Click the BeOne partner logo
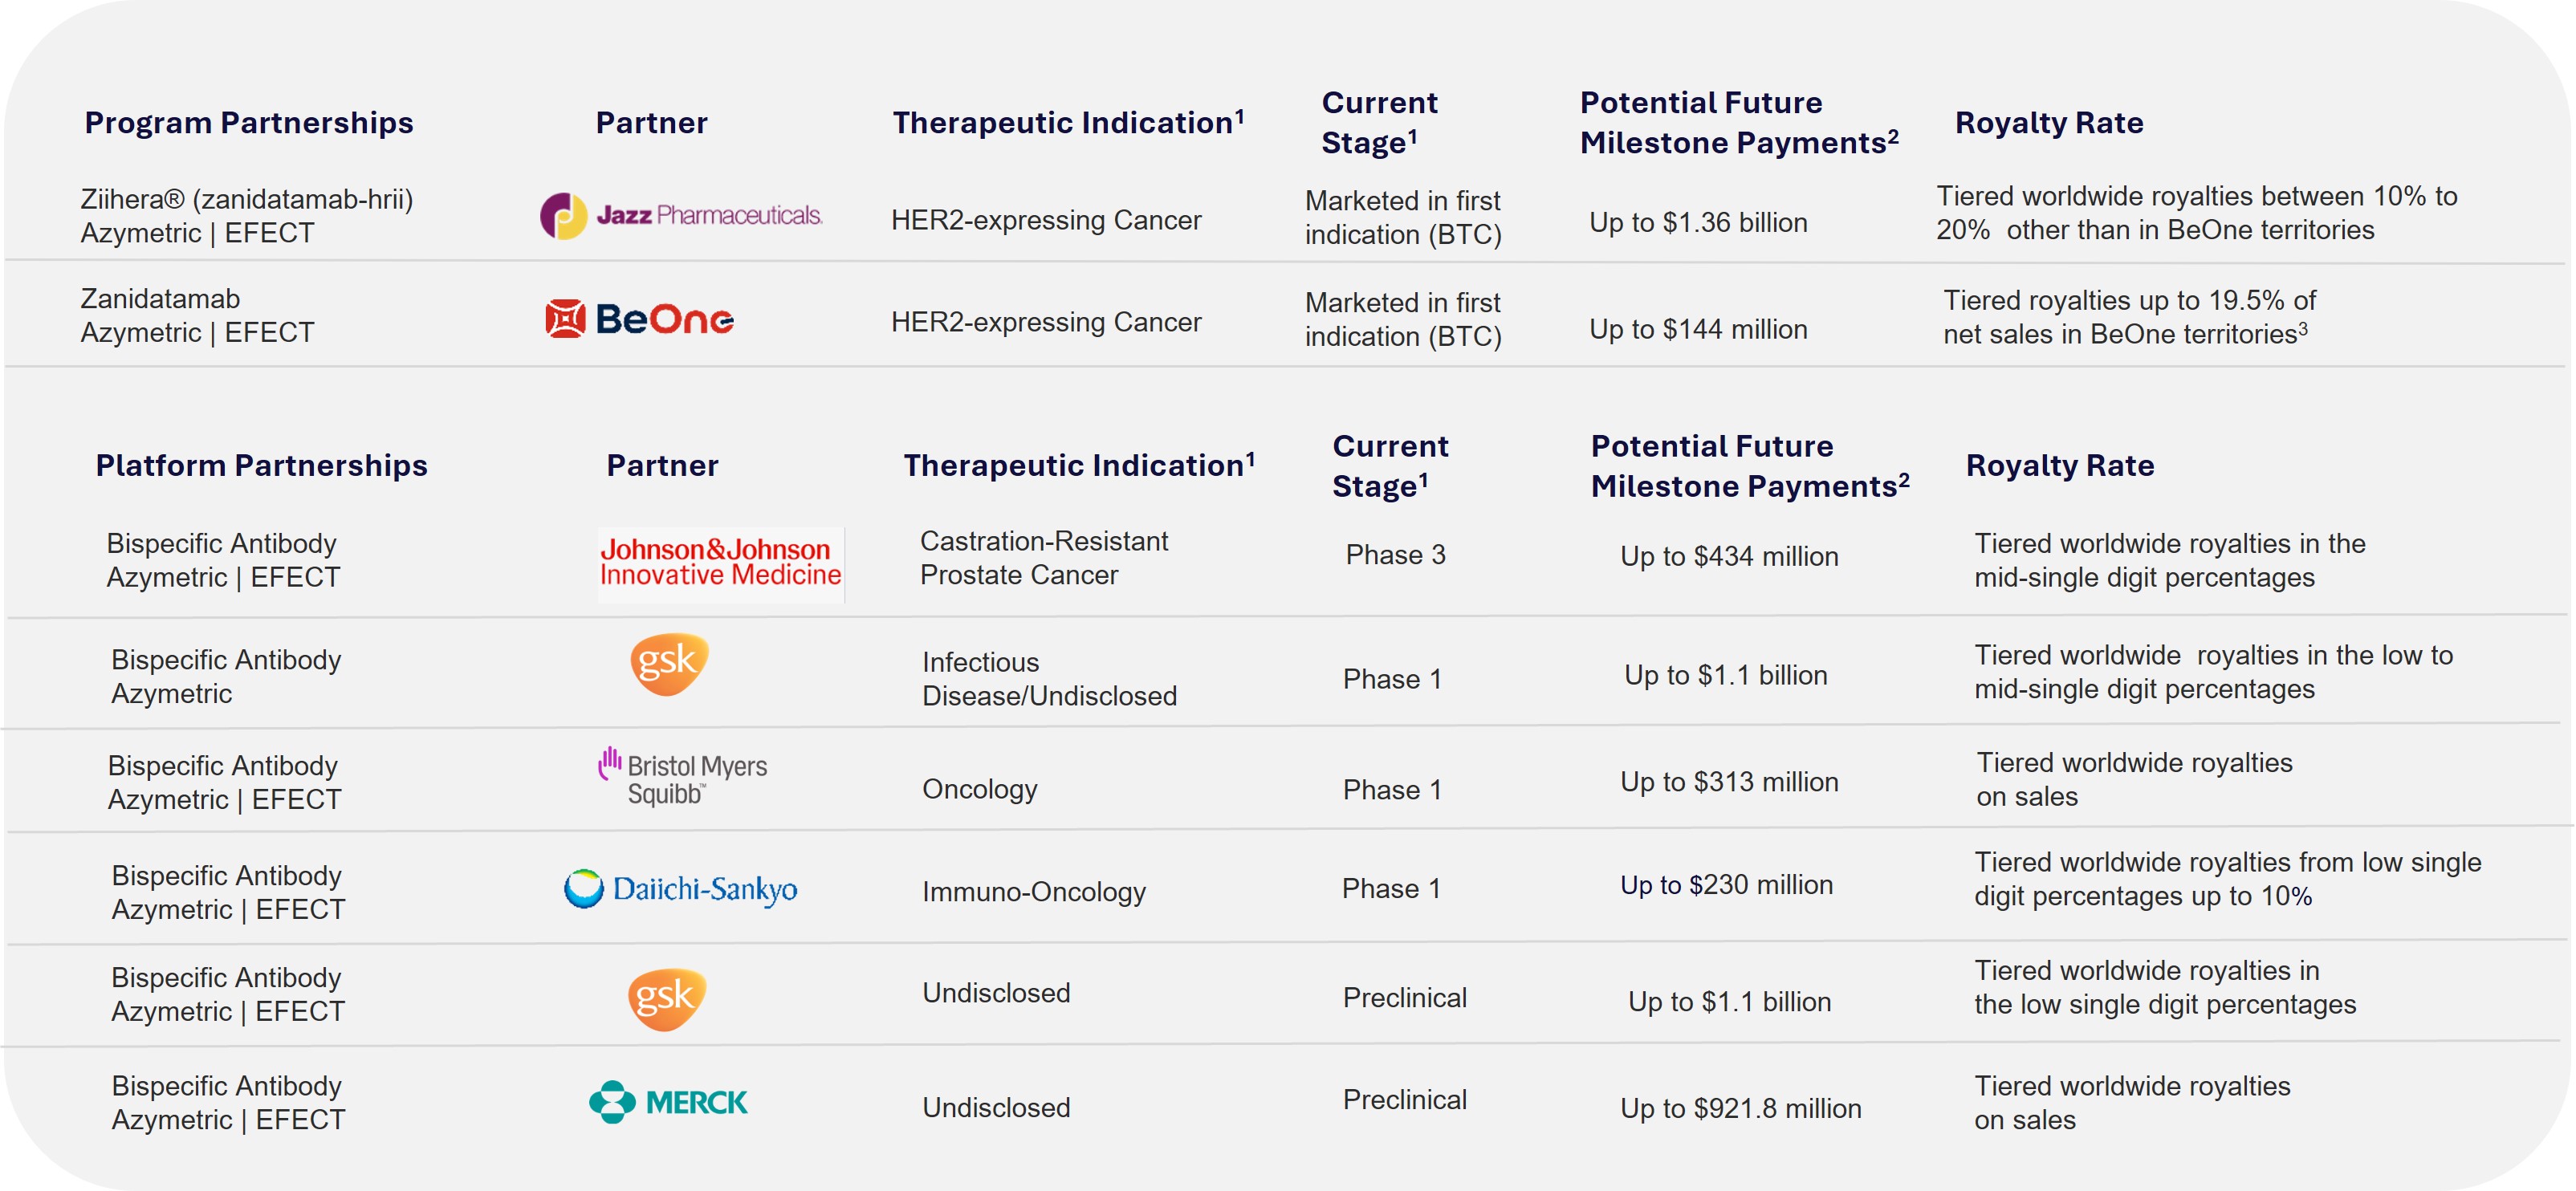The height and width of the screenshot is (1191, 2576). (x=640, y=319)
